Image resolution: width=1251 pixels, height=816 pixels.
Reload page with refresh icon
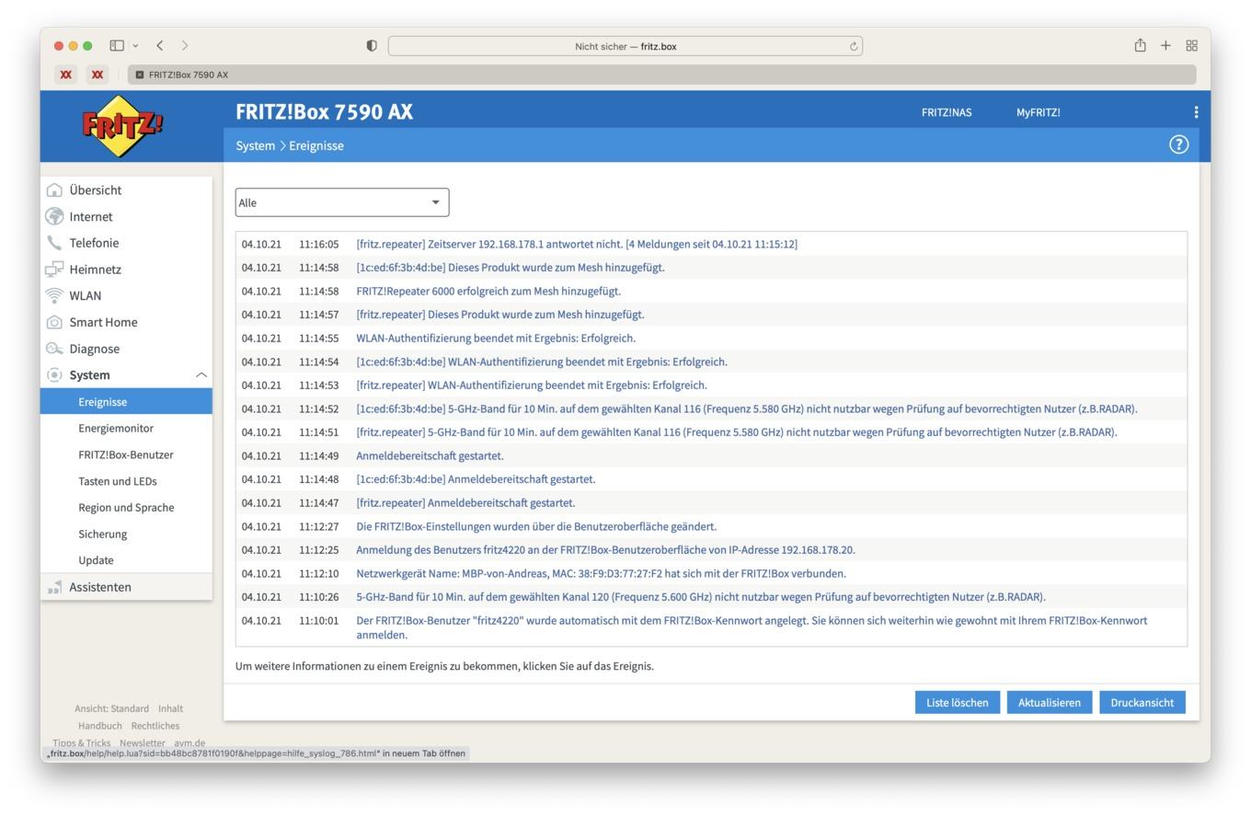[x=854, y=46]
